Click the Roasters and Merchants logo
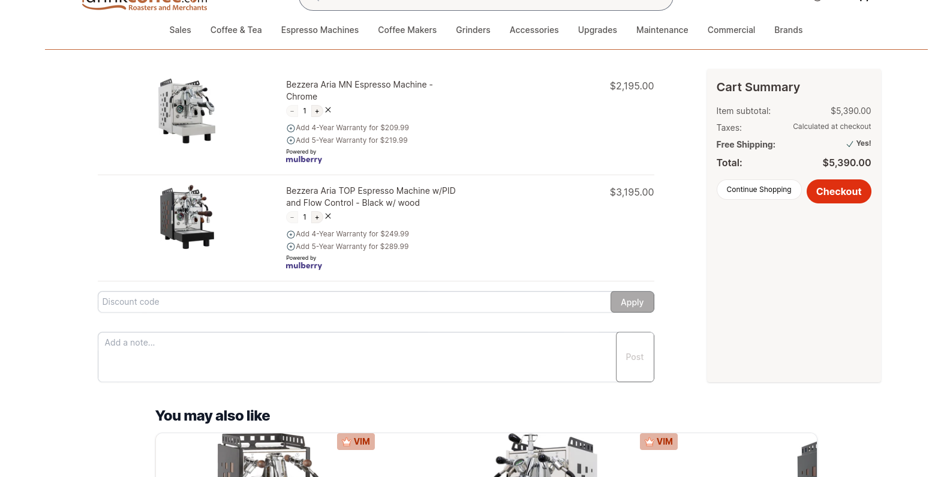The height and width of the screenshot is (477, 947). point(145,5)
